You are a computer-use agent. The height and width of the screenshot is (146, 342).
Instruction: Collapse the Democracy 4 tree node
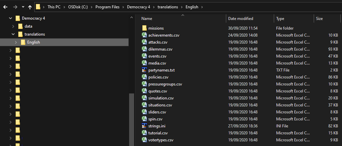click(10, 18)
